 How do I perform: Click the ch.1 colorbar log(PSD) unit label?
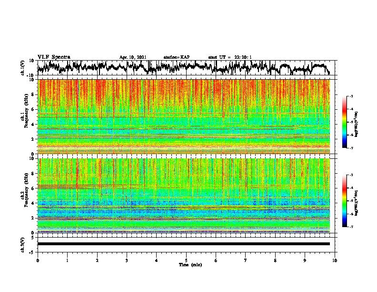(357, 125)
